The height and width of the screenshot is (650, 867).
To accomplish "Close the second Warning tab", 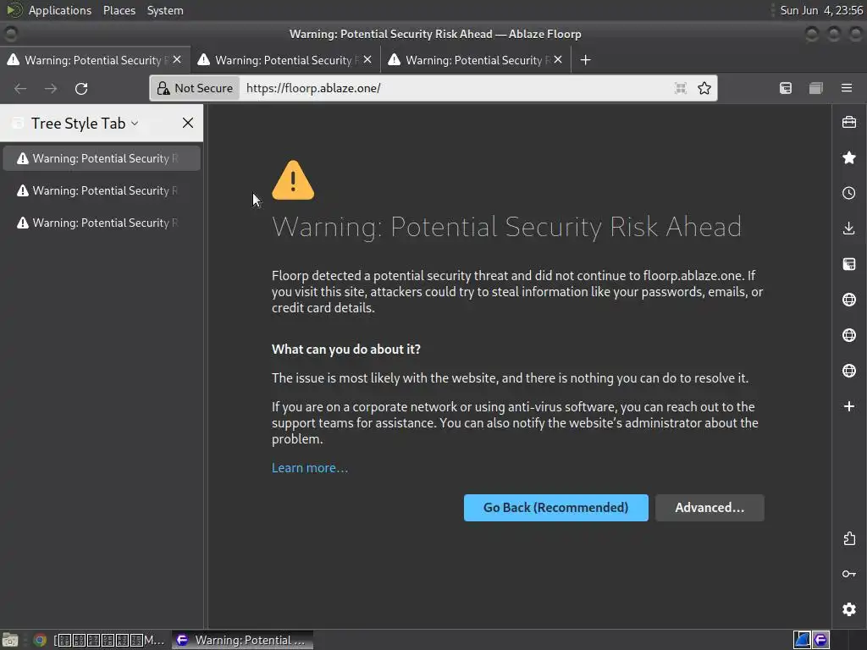I will pos(367,59).
